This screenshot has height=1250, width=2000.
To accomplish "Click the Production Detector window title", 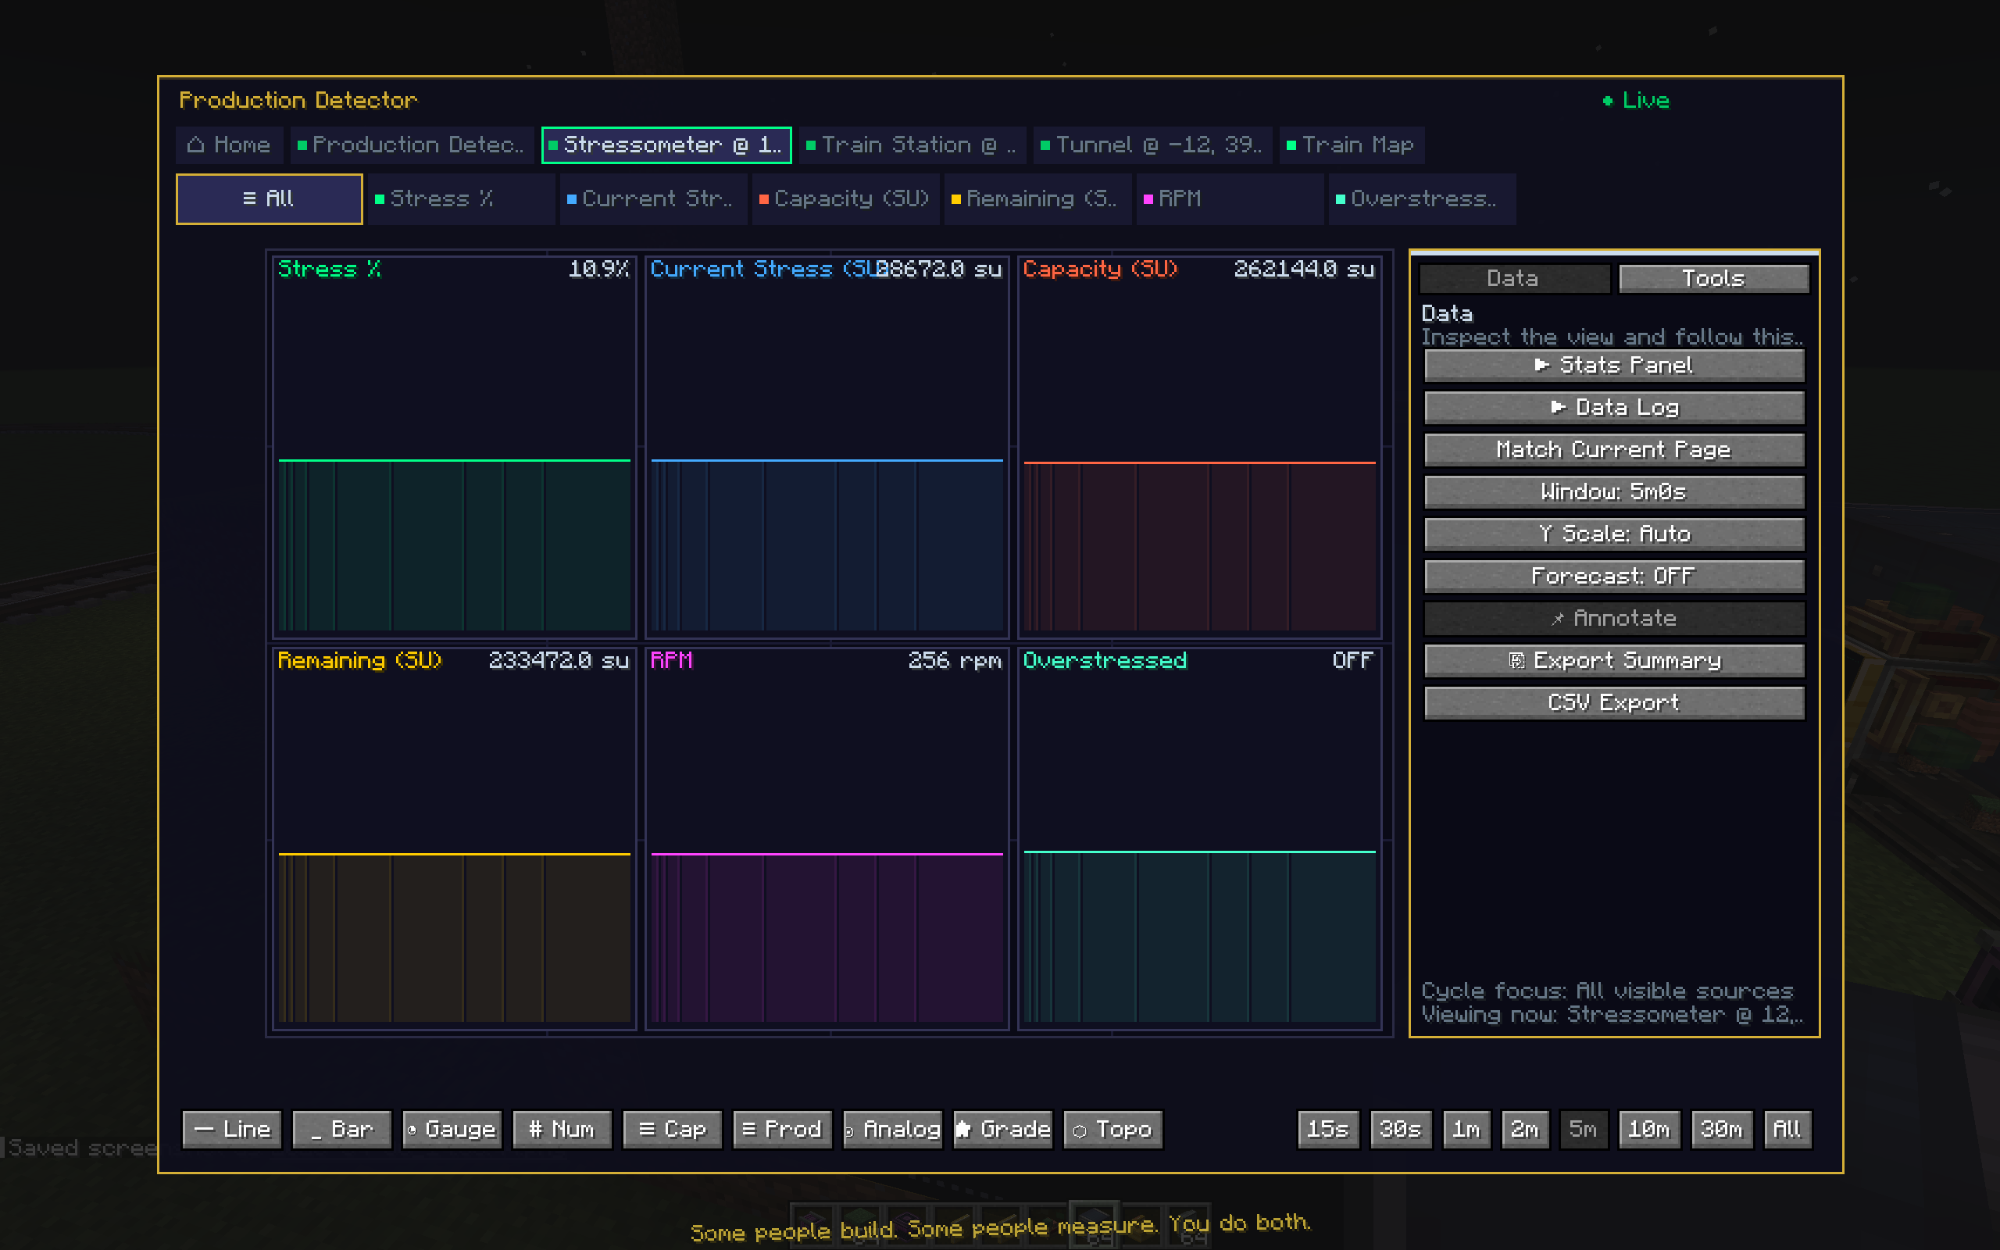I will click(298, 101).
